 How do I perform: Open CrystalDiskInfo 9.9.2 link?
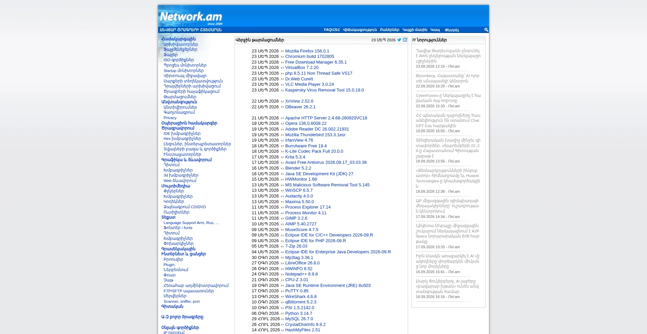click(x=306, y=325)
